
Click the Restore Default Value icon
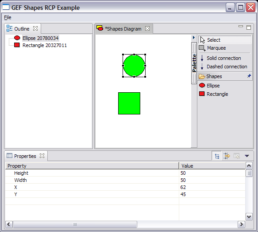coord(237,156)
